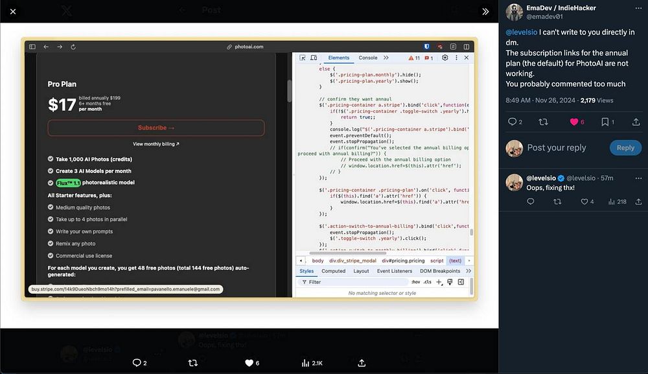Like levelsio's 'Oops, fixing thx!' reply
Screen dimensions: 648x374
point(584,202)
